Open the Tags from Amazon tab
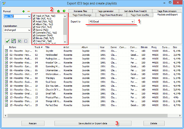 click(167, 11)
